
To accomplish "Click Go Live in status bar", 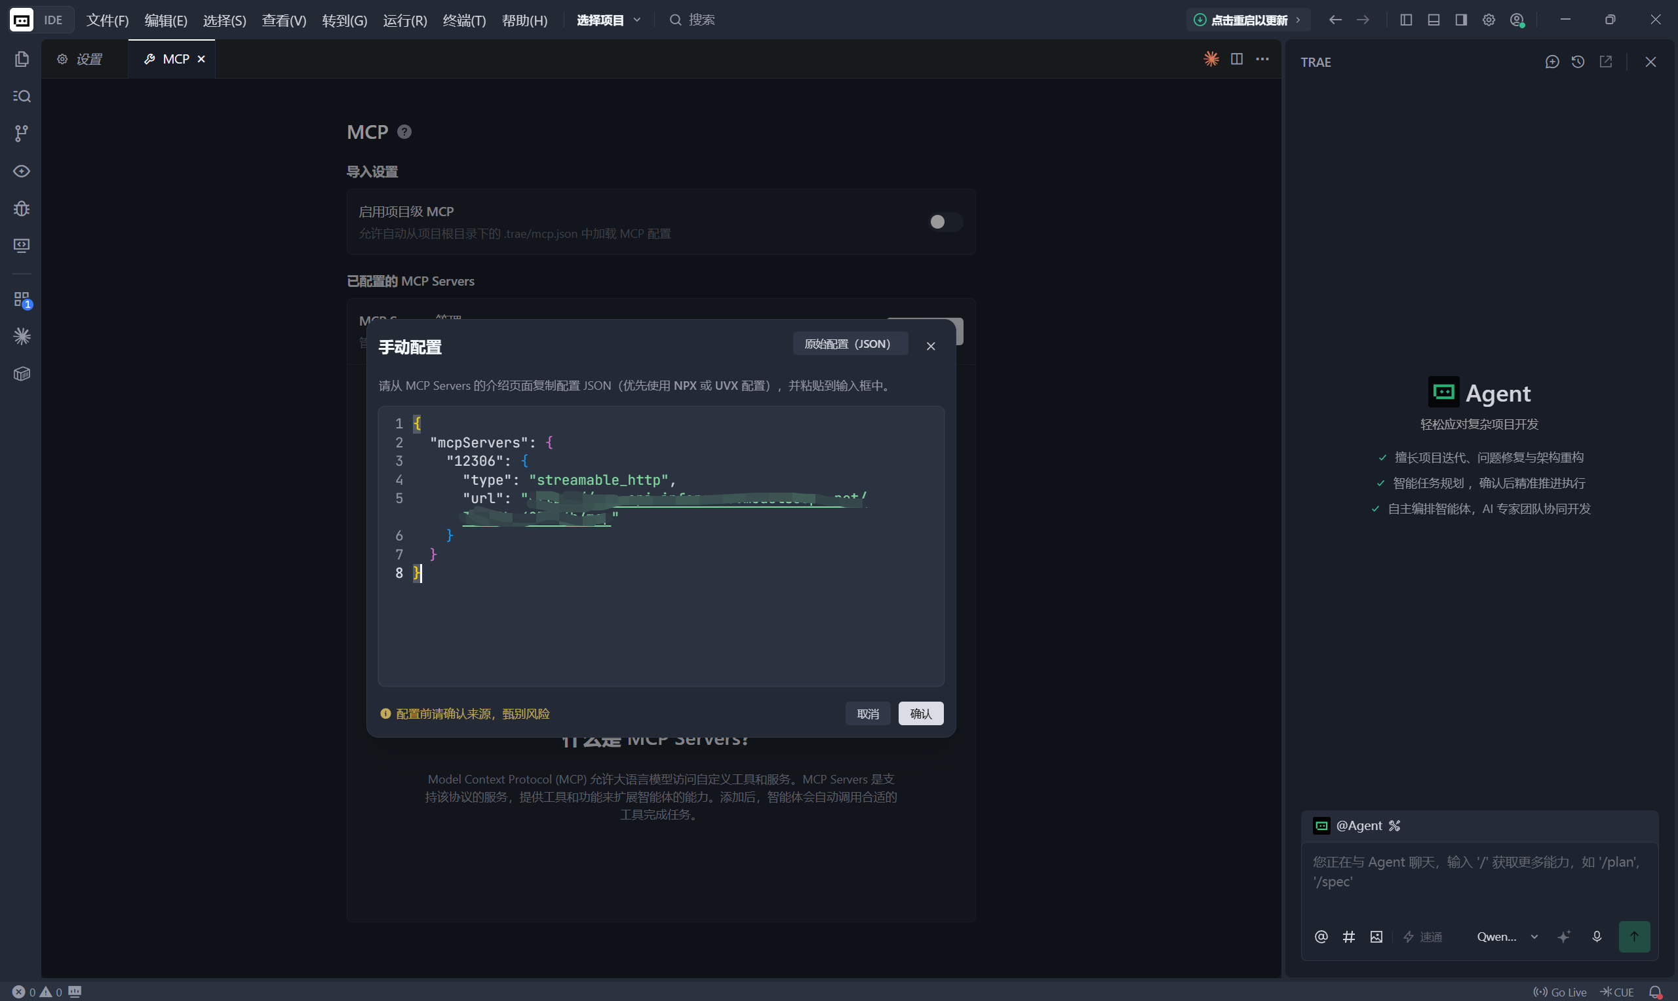I will pyautogui.click(x=1560, y=992).
